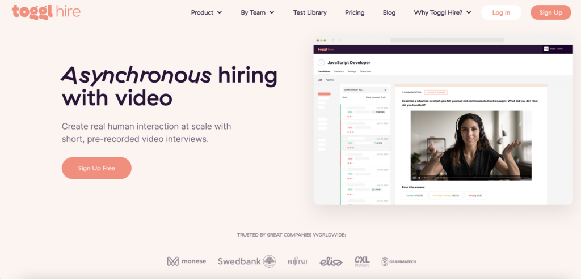This screenshot has width=581, height=279.
Task: Open the Test Library page
Action: 310,12
